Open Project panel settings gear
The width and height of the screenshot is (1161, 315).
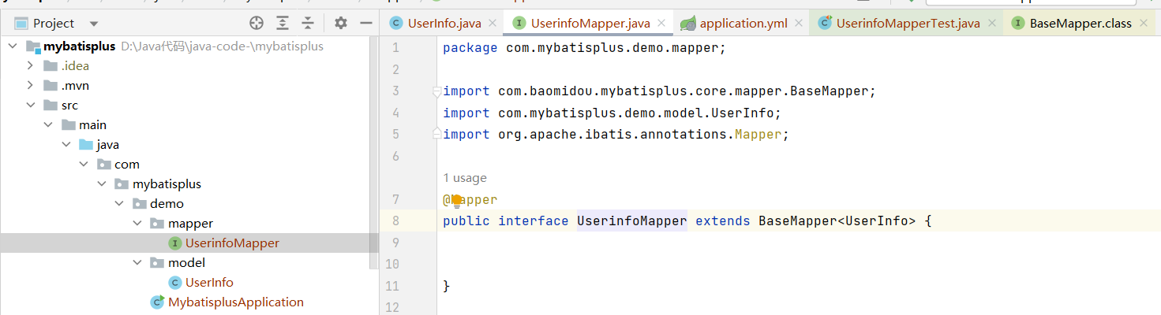(341, 23)
